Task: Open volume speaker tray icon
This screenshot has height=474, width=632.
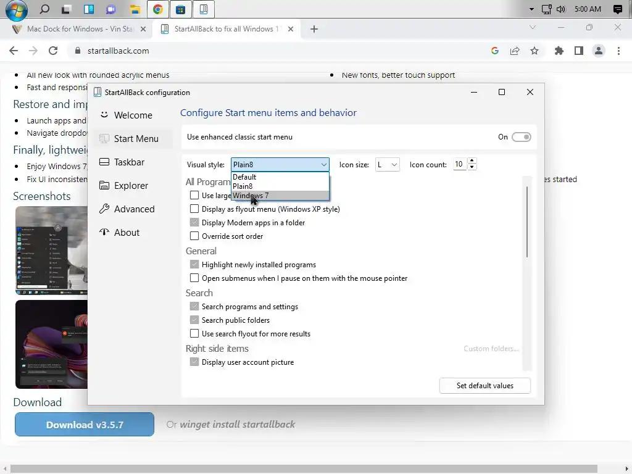Action: [x=560, y=9]
